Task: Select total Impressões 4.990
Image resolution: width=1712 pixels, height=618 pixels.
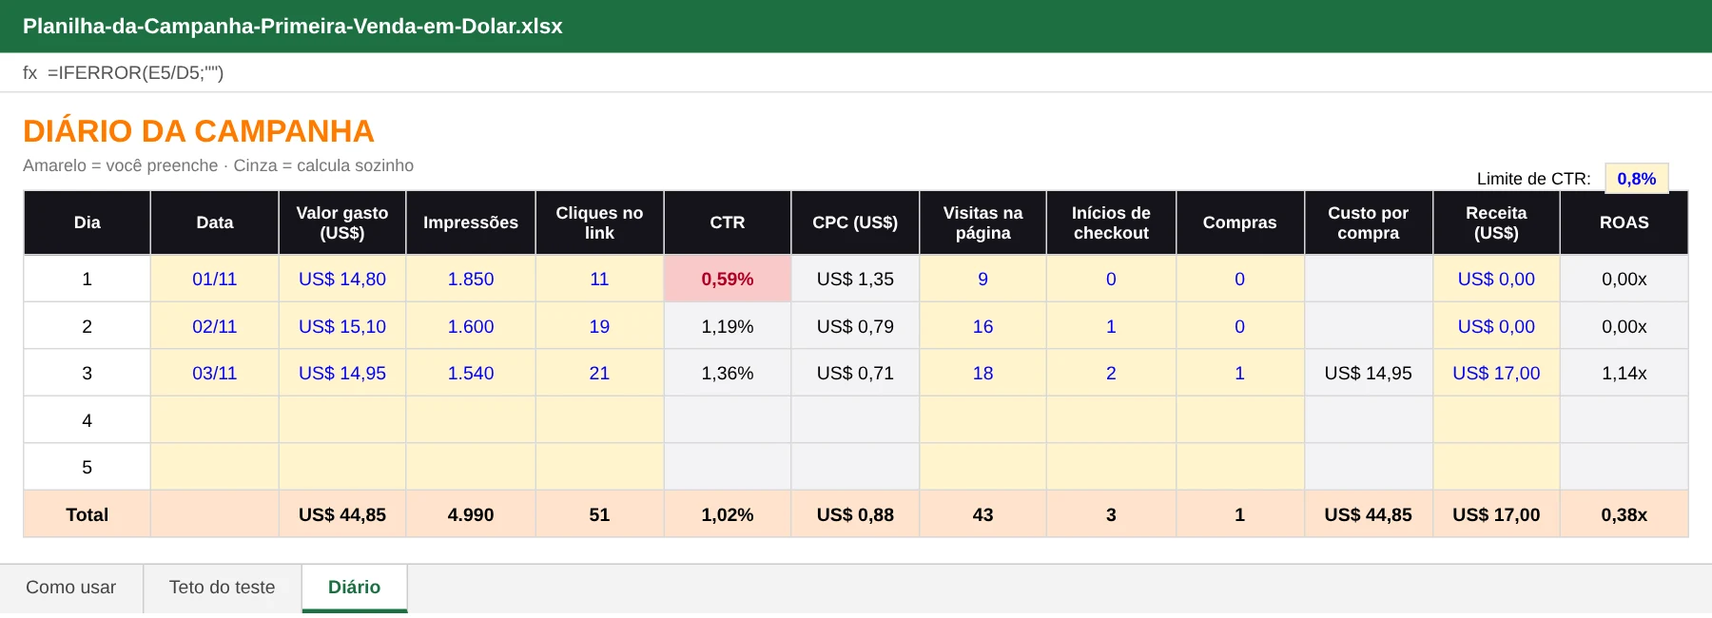Action: (x=471, y=514)
